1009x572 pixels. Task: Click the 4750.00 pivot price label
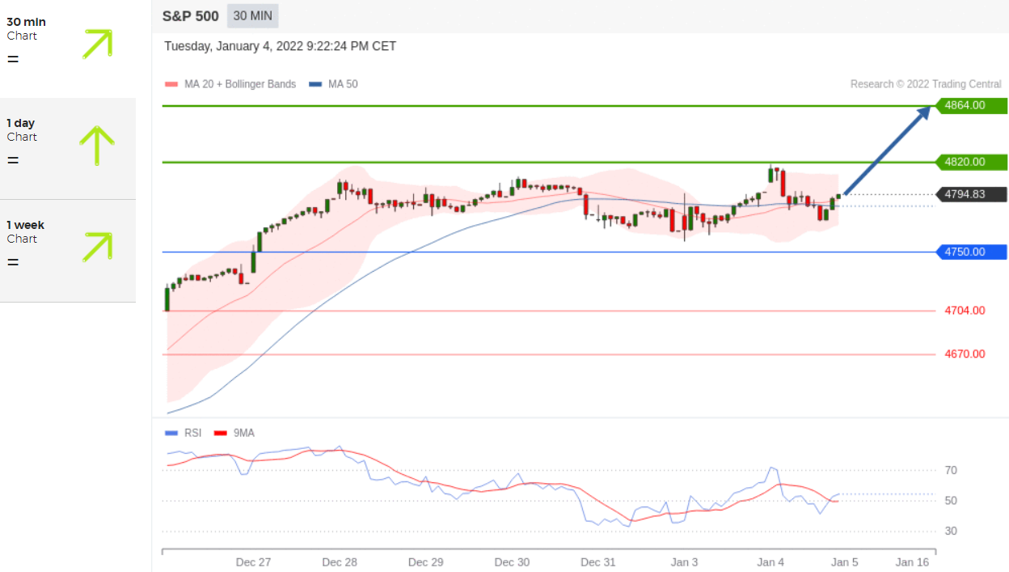point(971,252)
